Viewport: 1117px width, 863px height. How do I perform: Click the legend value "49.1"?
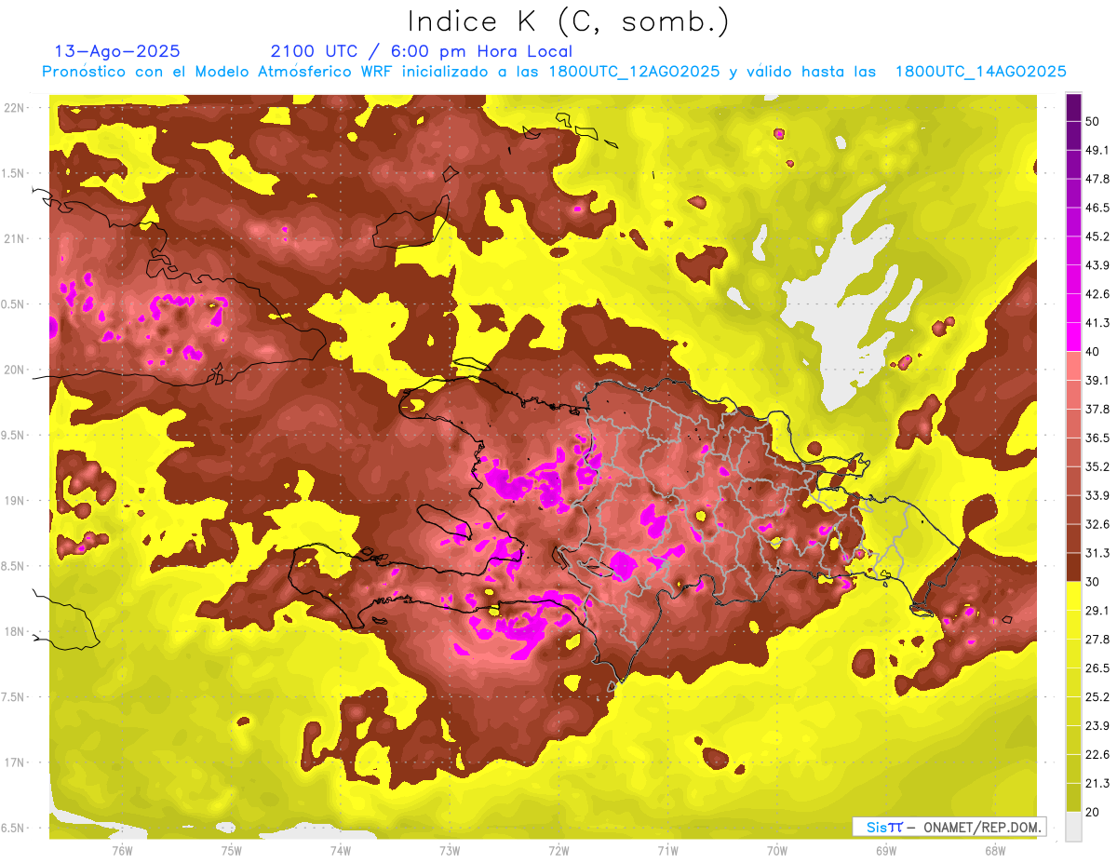coord(1097,150)
